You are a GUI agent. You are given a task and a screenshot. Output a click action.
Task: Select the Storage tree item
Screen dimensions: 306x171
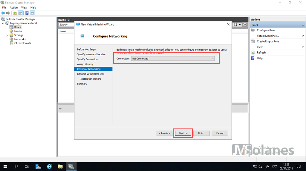(x=19, y=35)
